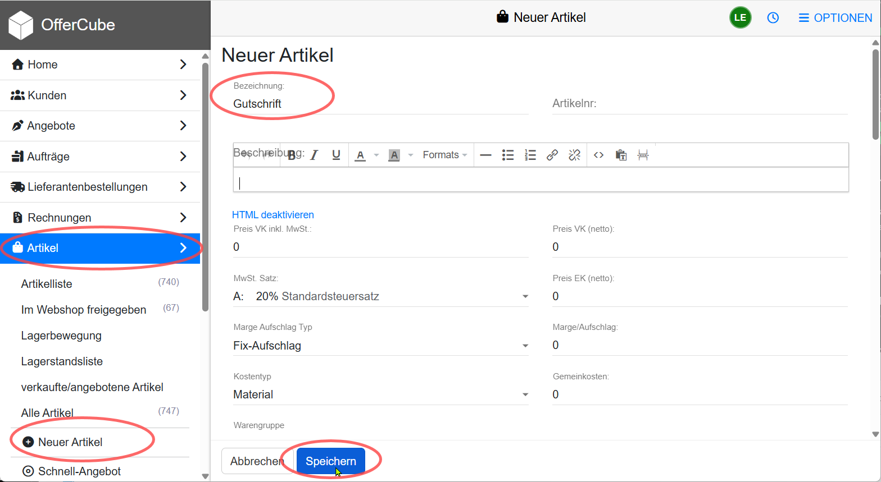The height and width of the screenshot is (482, 881).
Task: Toggle paste as text
Action: (621, 155)
